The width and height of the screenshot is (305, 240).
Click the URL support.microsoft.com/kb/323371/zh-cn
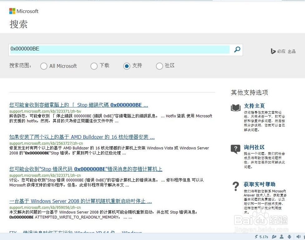[x=45, y=175]
